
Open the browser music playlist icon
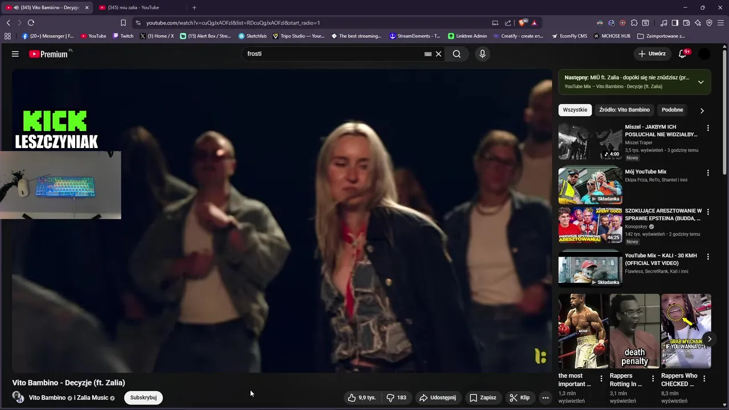[664, 23]
